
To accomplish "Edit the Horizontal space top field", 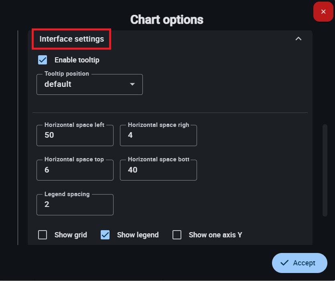I will (75, 170).
